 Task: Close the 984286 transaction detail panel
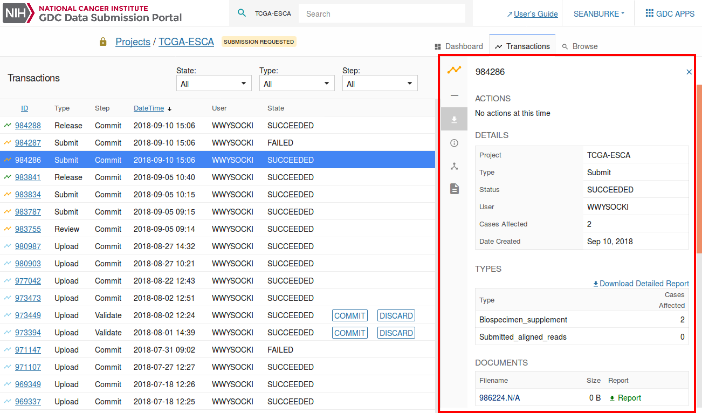click(x=689, y=72)
